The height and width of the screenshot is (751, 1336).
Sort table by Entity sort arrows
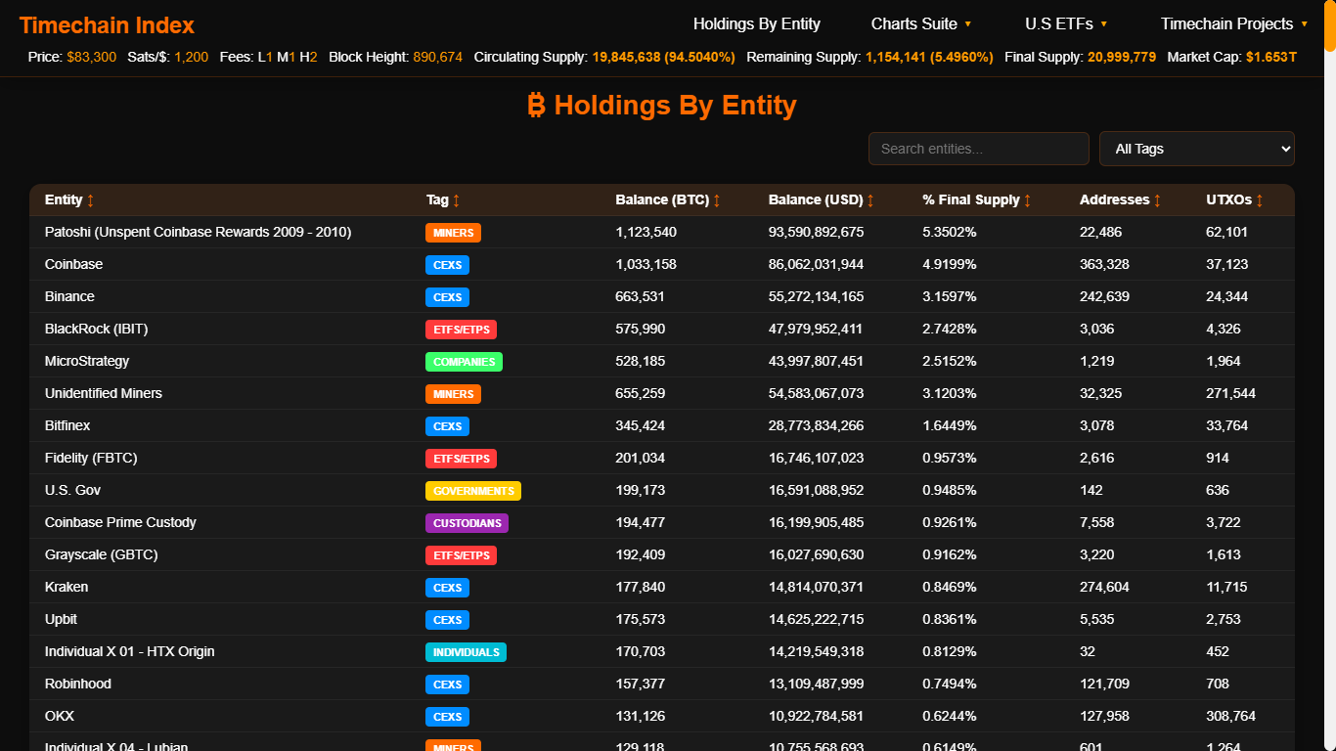tap(91, 200)
